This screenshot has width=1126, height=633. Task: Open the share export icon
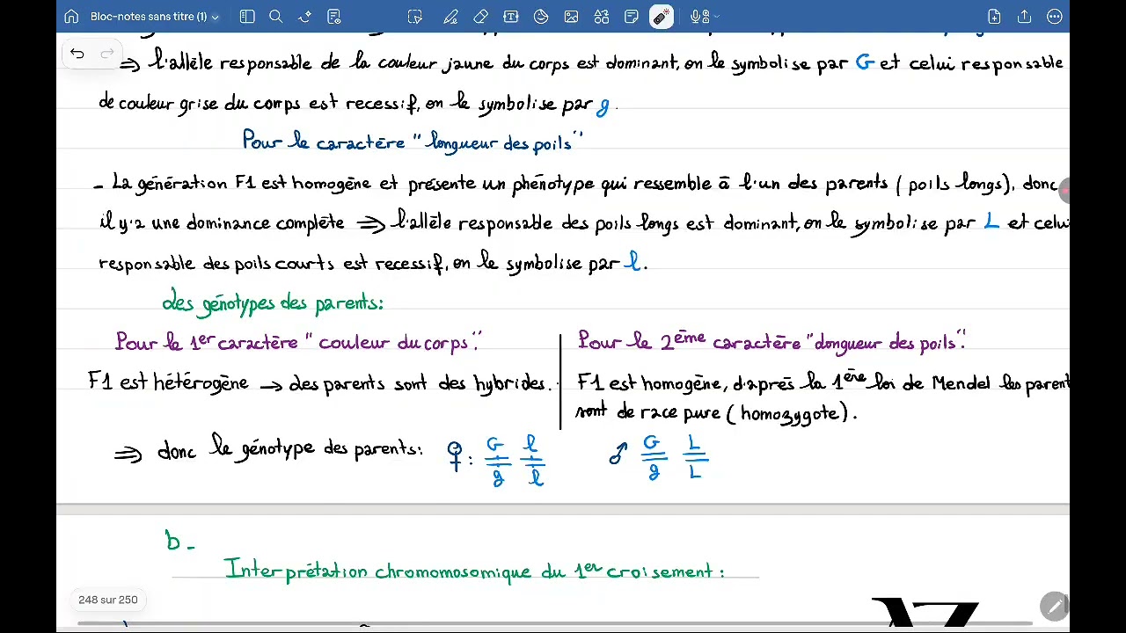tap(1024, 17)
